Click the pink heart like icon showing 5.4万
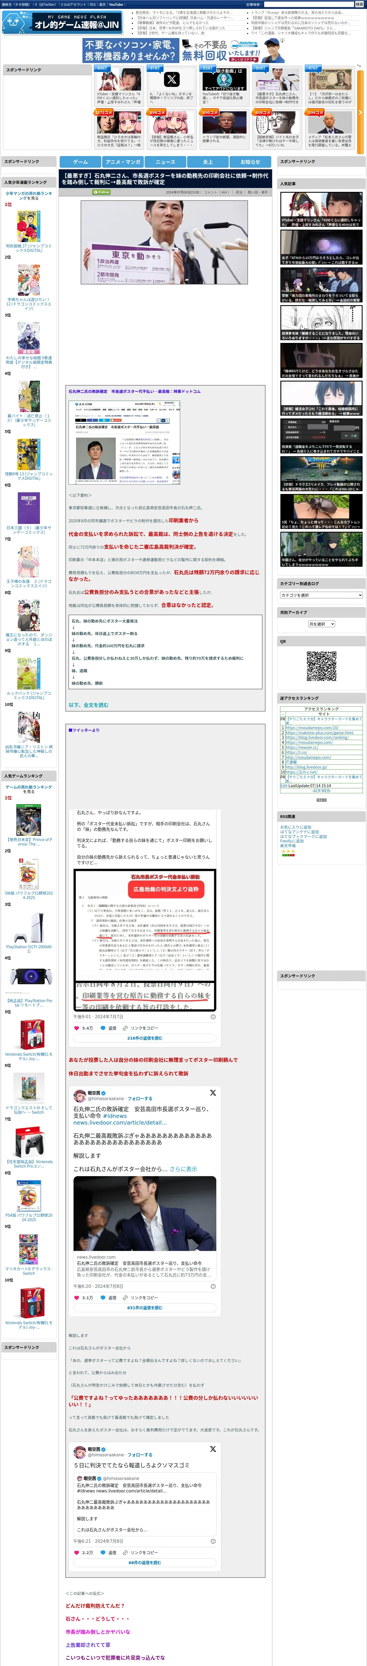Screen dimensions: 367x1666 click(76, 1028)
